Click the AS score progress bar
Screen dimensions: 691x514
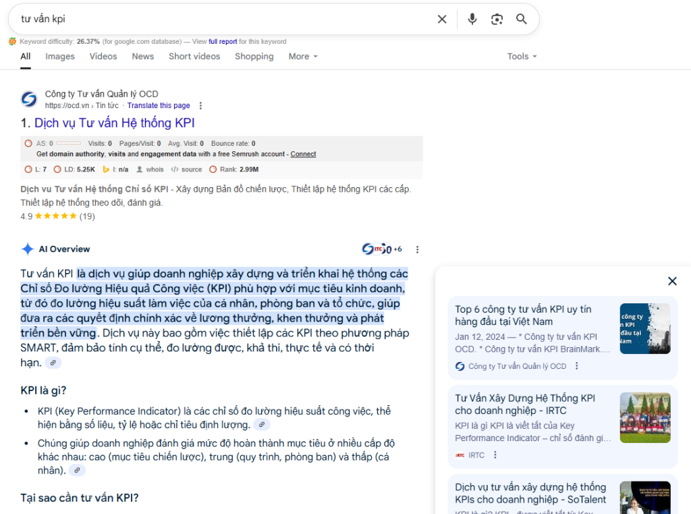(68, 143)
